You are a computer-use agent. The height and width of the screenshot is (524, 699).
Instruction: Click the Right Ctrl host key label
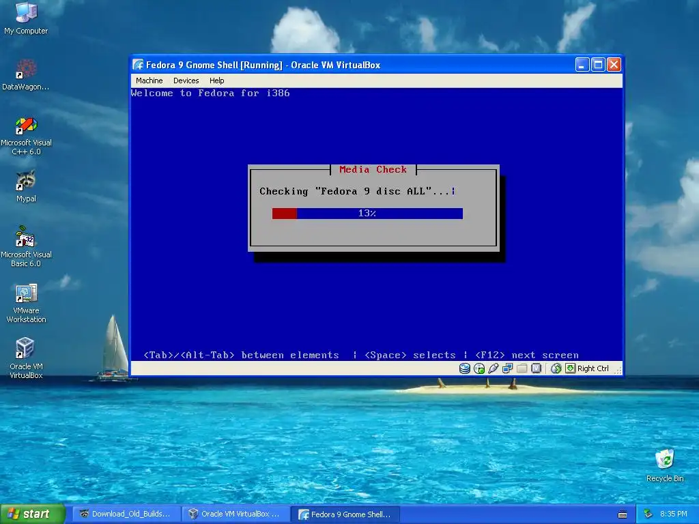pyautogui.click(x=593, y=368)
